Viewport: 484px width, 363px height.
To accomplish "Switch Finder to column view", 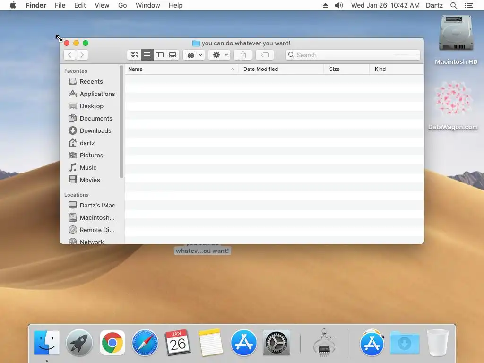I will [x=160, y=55].
